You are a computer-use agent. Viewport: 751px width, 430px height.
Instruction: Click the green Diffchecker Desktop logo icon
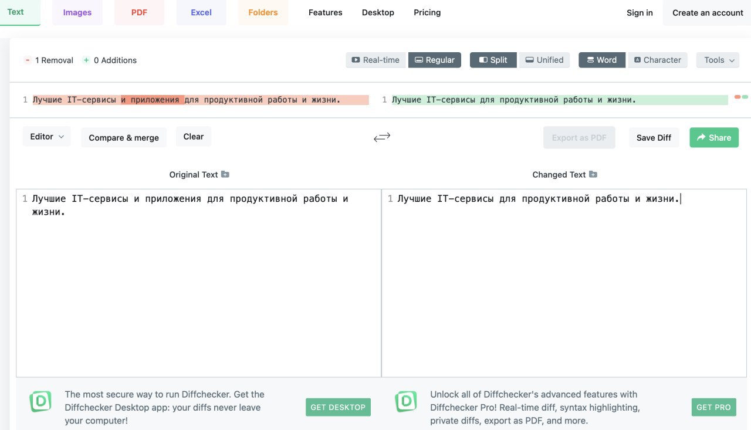point(40,402)
